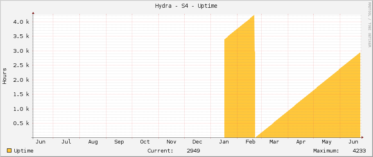Select the maximum value "4233"
This screenshot has width=373, height=157.
[x=359, y=151]
